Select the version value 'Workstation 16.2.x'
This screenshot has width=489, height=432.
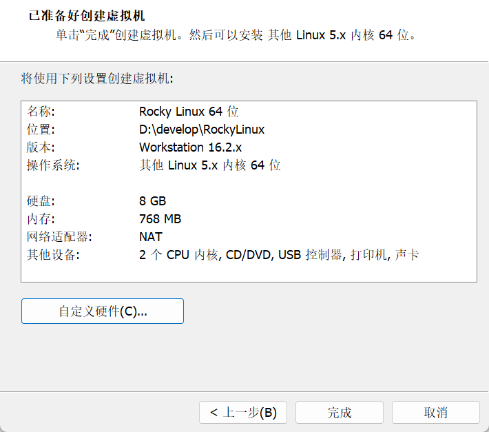[x=190, y=147]
